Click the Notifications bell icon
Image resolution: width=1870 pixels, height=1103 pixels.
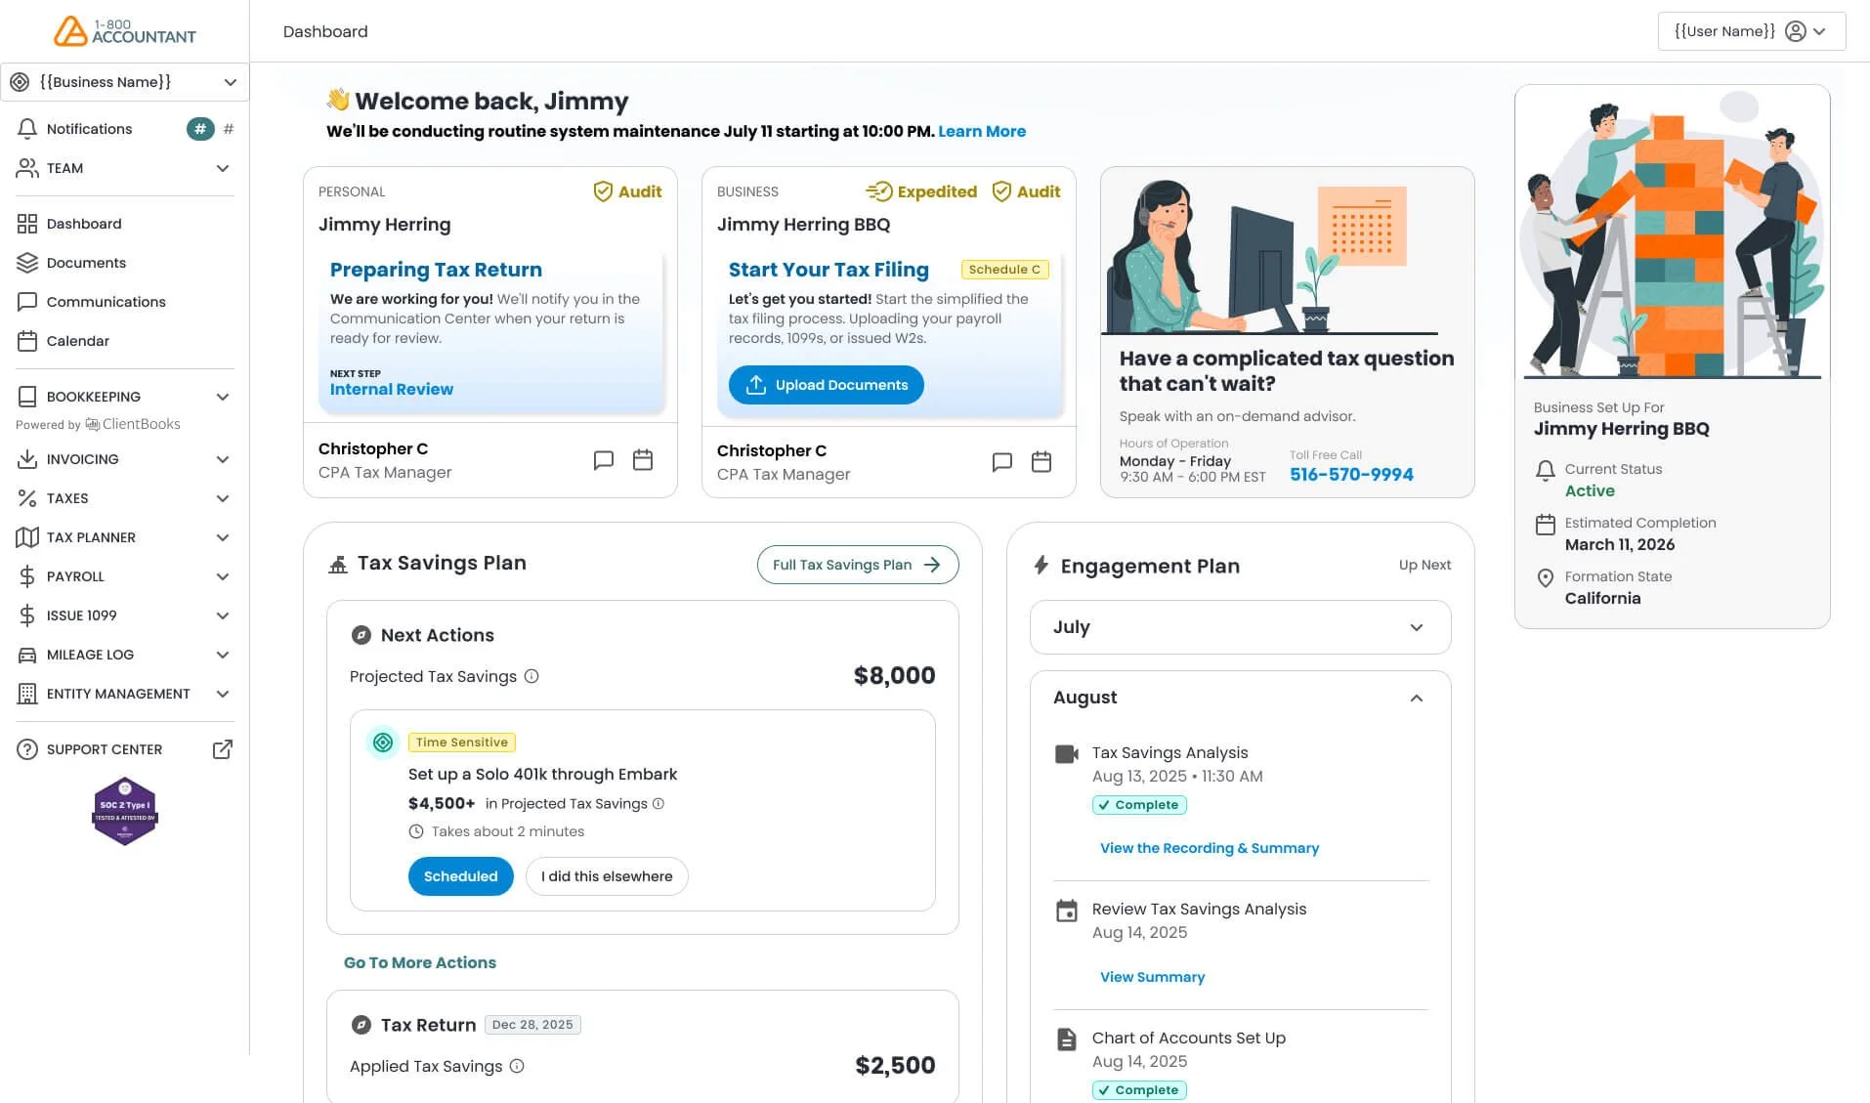(27, 129)
